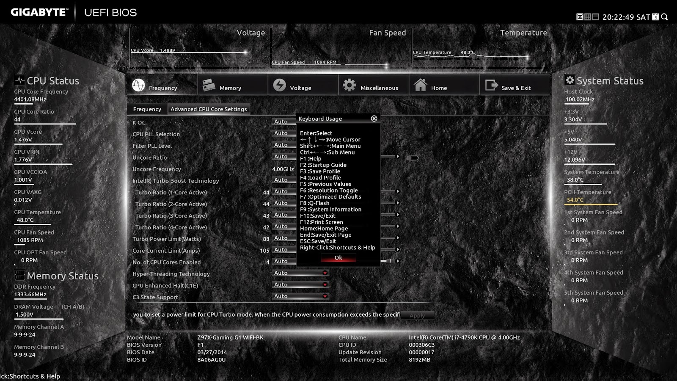Click the magnifier search icon
This screenshot has width=677, height=381.
coord(664,17)
